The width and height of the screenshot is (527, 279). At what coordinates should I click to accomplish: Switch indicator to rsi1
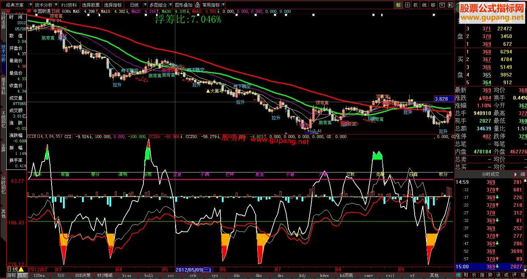(390, 275)
